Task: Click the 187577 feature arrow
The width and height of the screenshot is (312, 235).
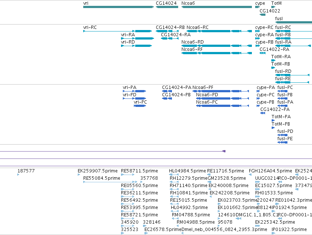Action: pyautogui.click(x=18, y=174)
